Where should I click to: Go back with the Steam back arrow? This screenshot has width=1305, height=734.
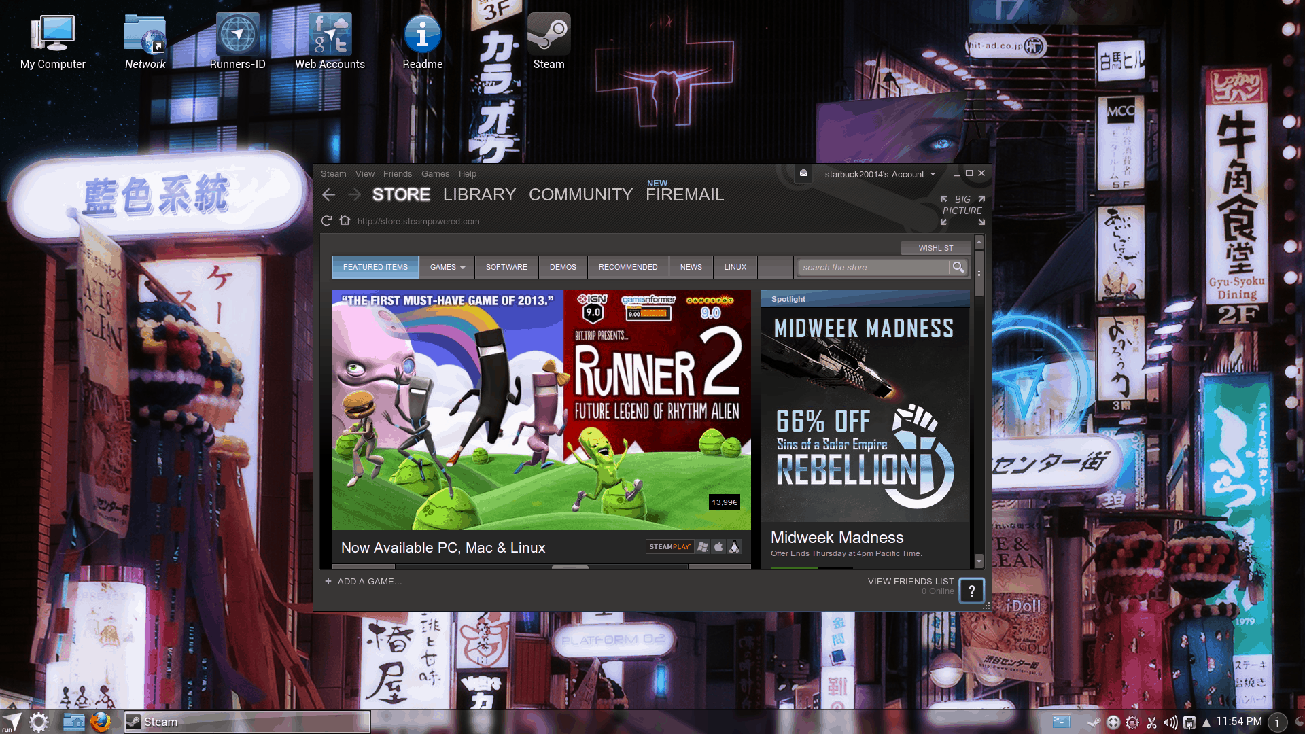(329, 195)
